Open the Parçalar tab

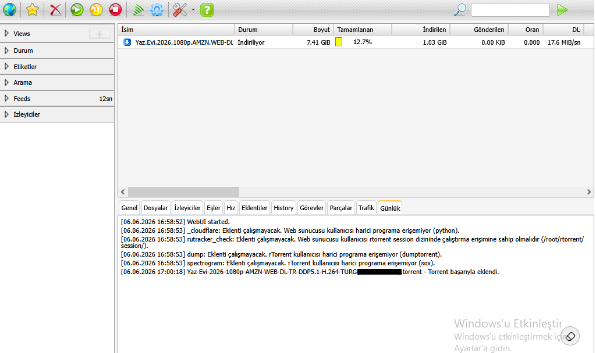(x=341, y=208)
